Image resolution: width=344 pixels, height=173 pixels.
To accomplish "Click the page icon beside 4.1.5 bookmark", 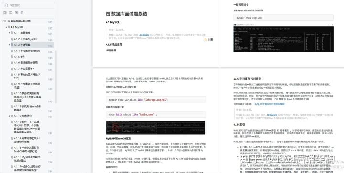I will pyautogui.click(x=12, y=57).
